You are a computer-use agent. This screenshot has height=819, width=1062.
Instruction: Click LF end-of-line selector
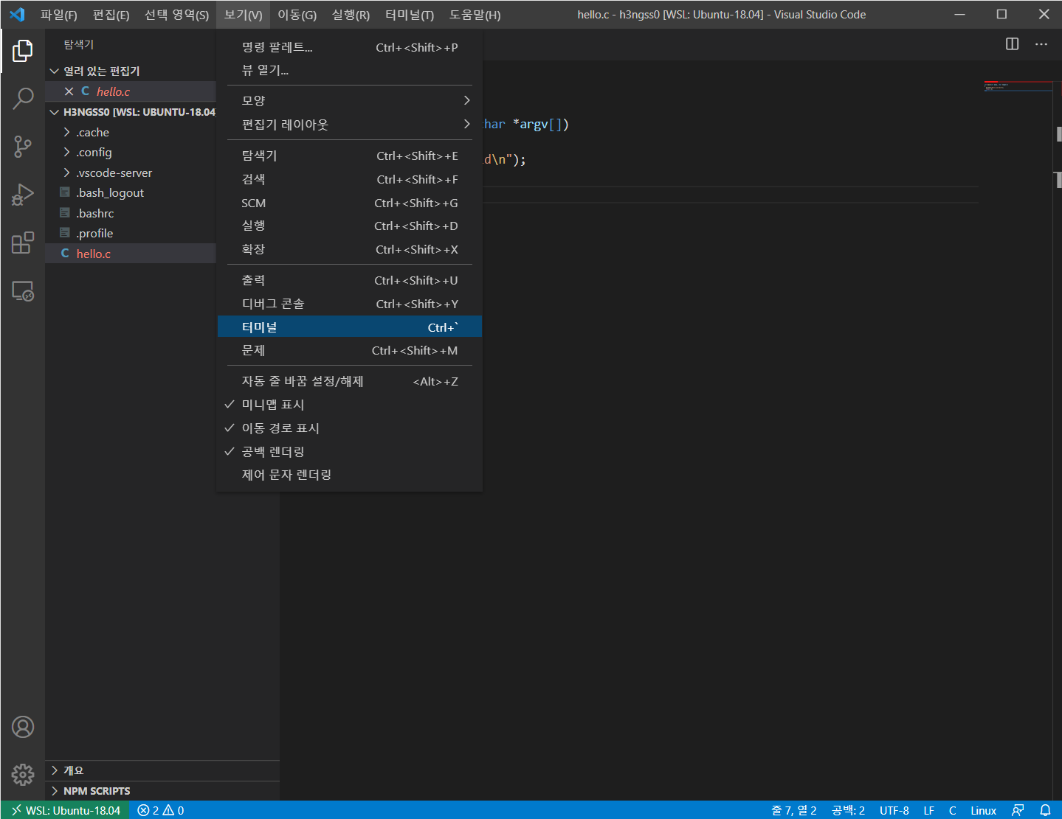929,810
